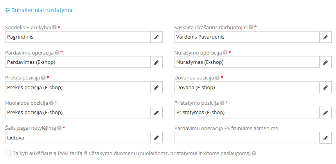Edit Pristatymo pozicija using pencil icon

(325, 113)
